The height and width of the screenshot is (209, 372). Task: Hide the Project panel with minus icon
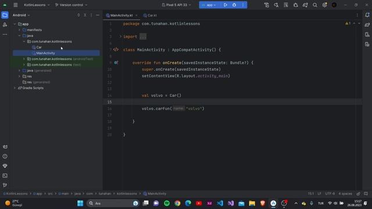tap(98, 15)
